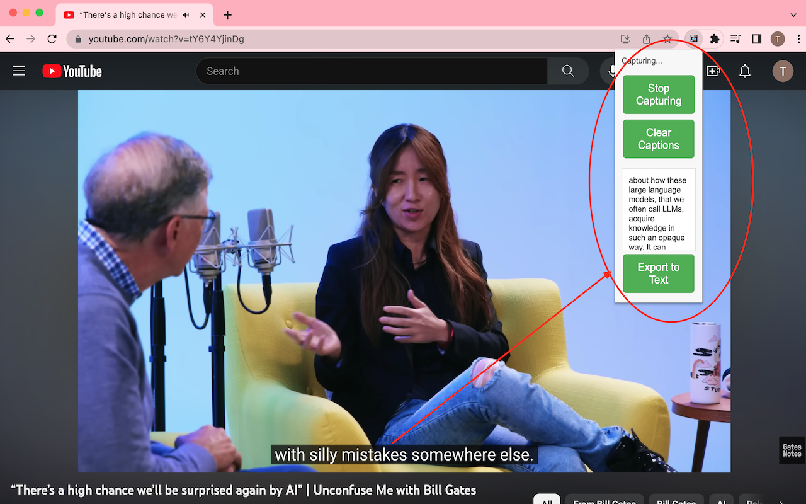Image resolution: width=806 pixels, height=504 pixels.
Task: Go to YouTube home via the logo
Action: (72, 71)
